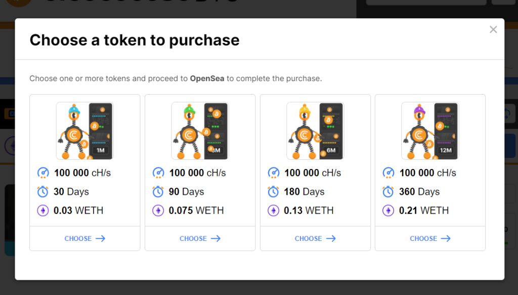This screenshot has height=295, width=518.
Task: Choose the 90 Days token for purchase
Action: click(x=200, y=238)
